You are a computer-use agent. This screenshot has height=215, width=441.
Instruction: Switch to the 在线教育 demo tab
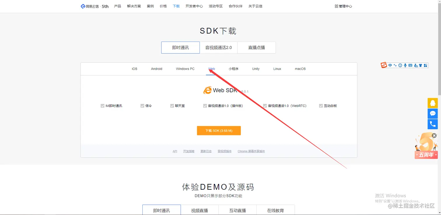point(276,210)
